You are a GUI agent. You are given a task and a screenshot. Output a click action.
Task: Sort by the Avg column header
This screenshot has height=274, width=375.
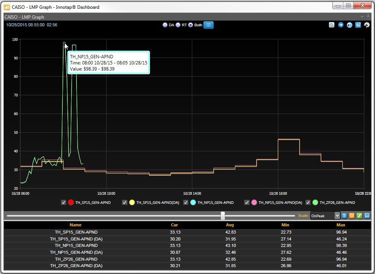pos(230,225)
